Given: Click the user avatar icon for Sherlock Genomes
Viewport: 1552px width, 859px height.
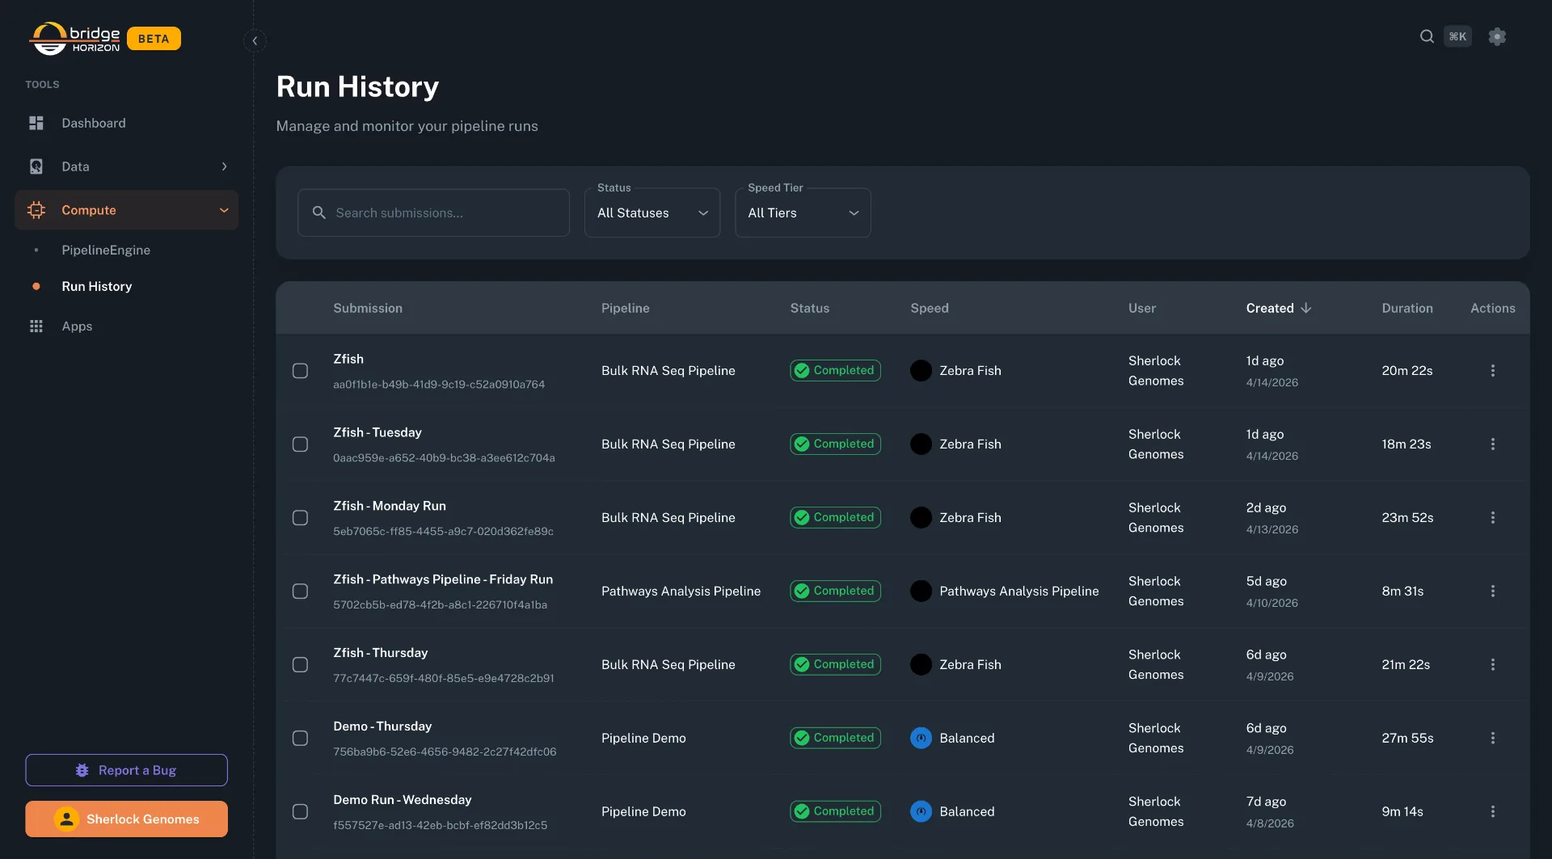Looking at the screenshot, I should tap(66, 819).
